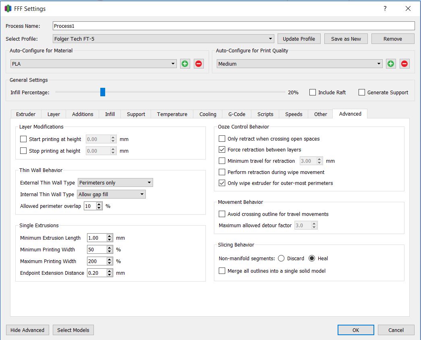Click the Update Profile button
421x340 pixels.
coord(299,39)
